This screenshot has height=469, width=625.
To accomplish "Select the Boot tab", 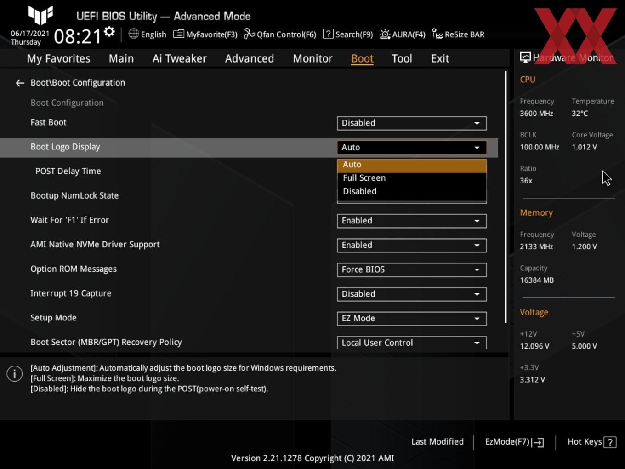I will [x=362, y=58].
